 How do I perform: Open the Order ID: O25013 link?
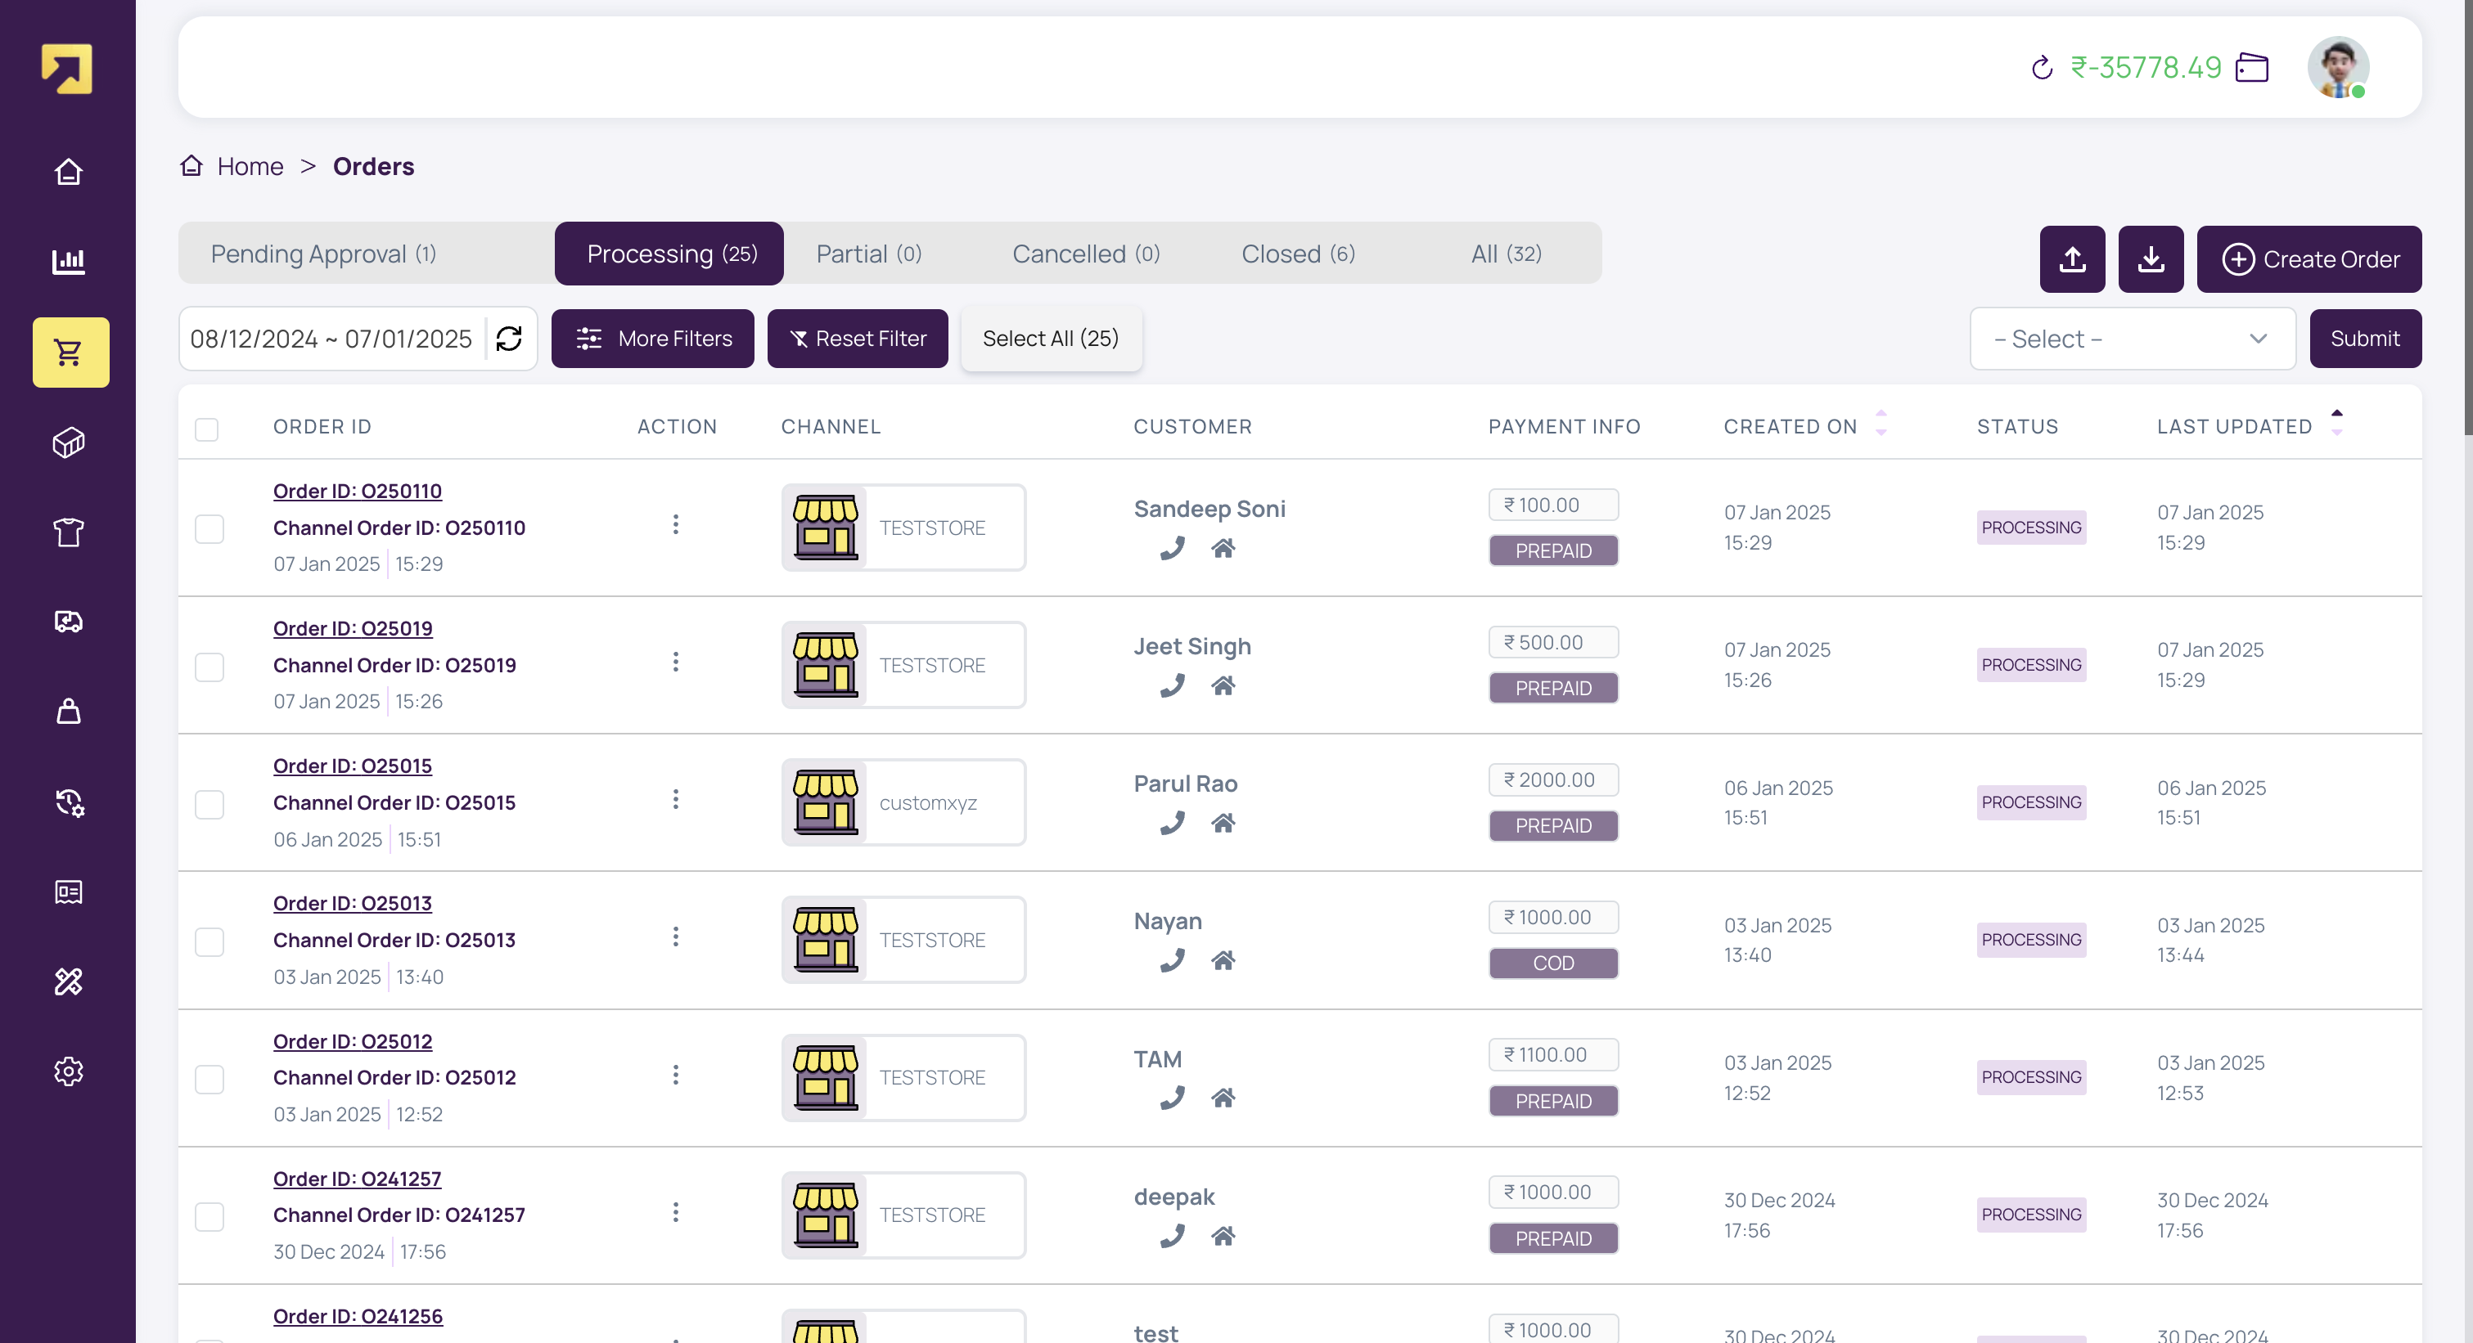(353, 904)
